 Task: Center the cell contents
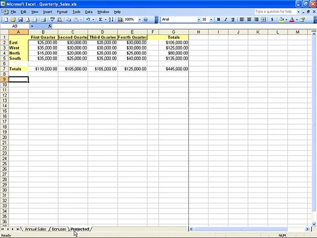[249, 20]
